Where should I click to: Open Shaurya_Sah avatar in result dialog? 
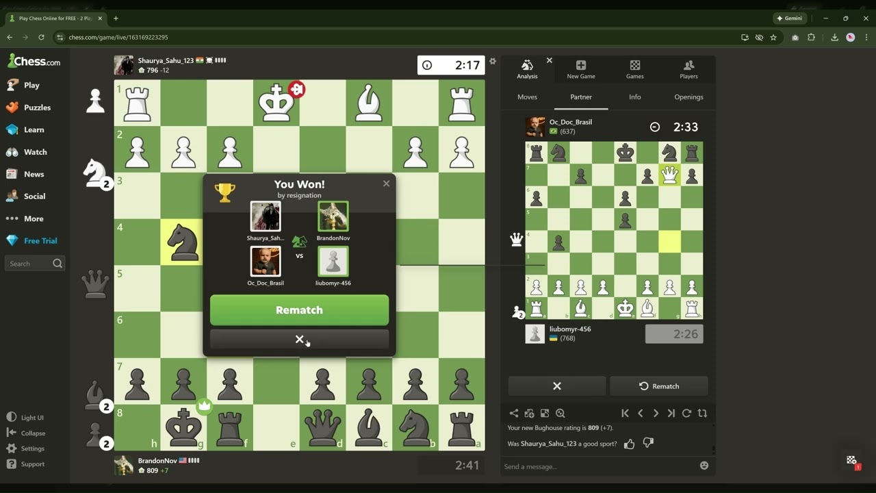[266, 217]
